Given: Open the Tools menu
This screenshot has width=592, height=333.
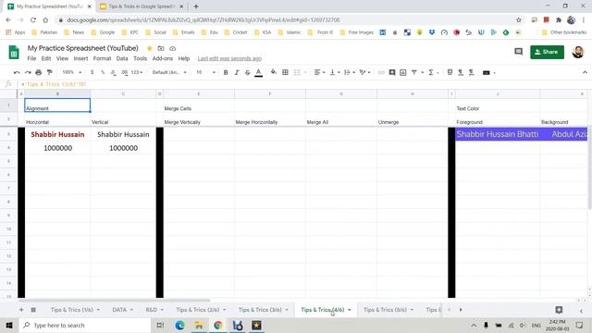Looking at the screenshot, I should (x=140, y=58).
